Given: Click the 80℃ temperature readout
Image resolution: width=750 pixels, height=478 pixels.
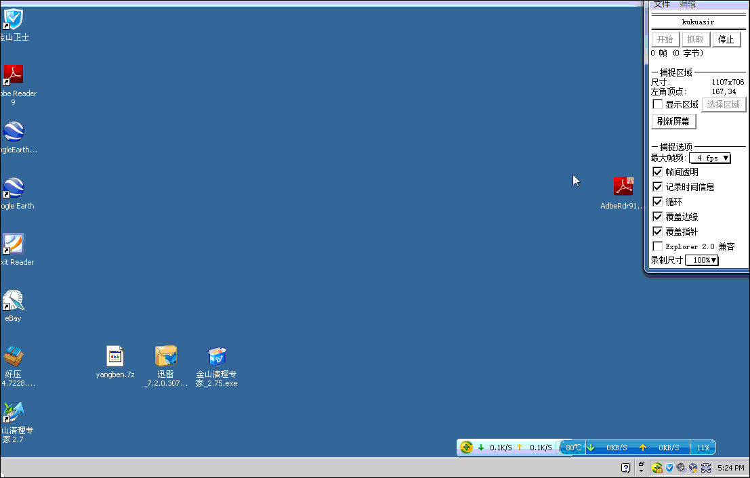Looking at the screenshot, I should pos(574,448).
